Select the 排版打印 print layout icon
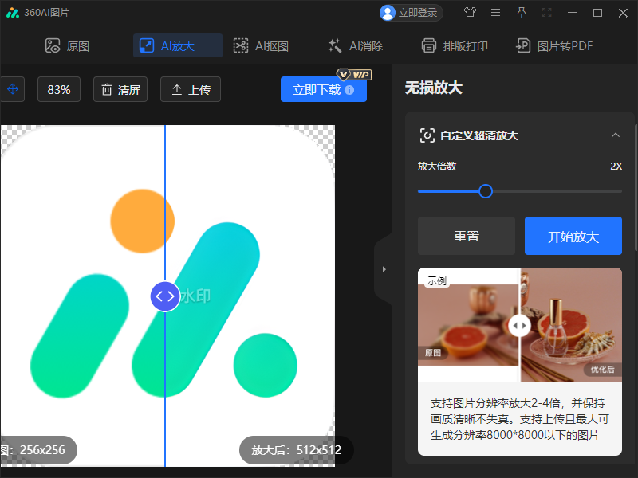Image resolution: width=638 pixels, height=478 pixels. click(429, 45)
